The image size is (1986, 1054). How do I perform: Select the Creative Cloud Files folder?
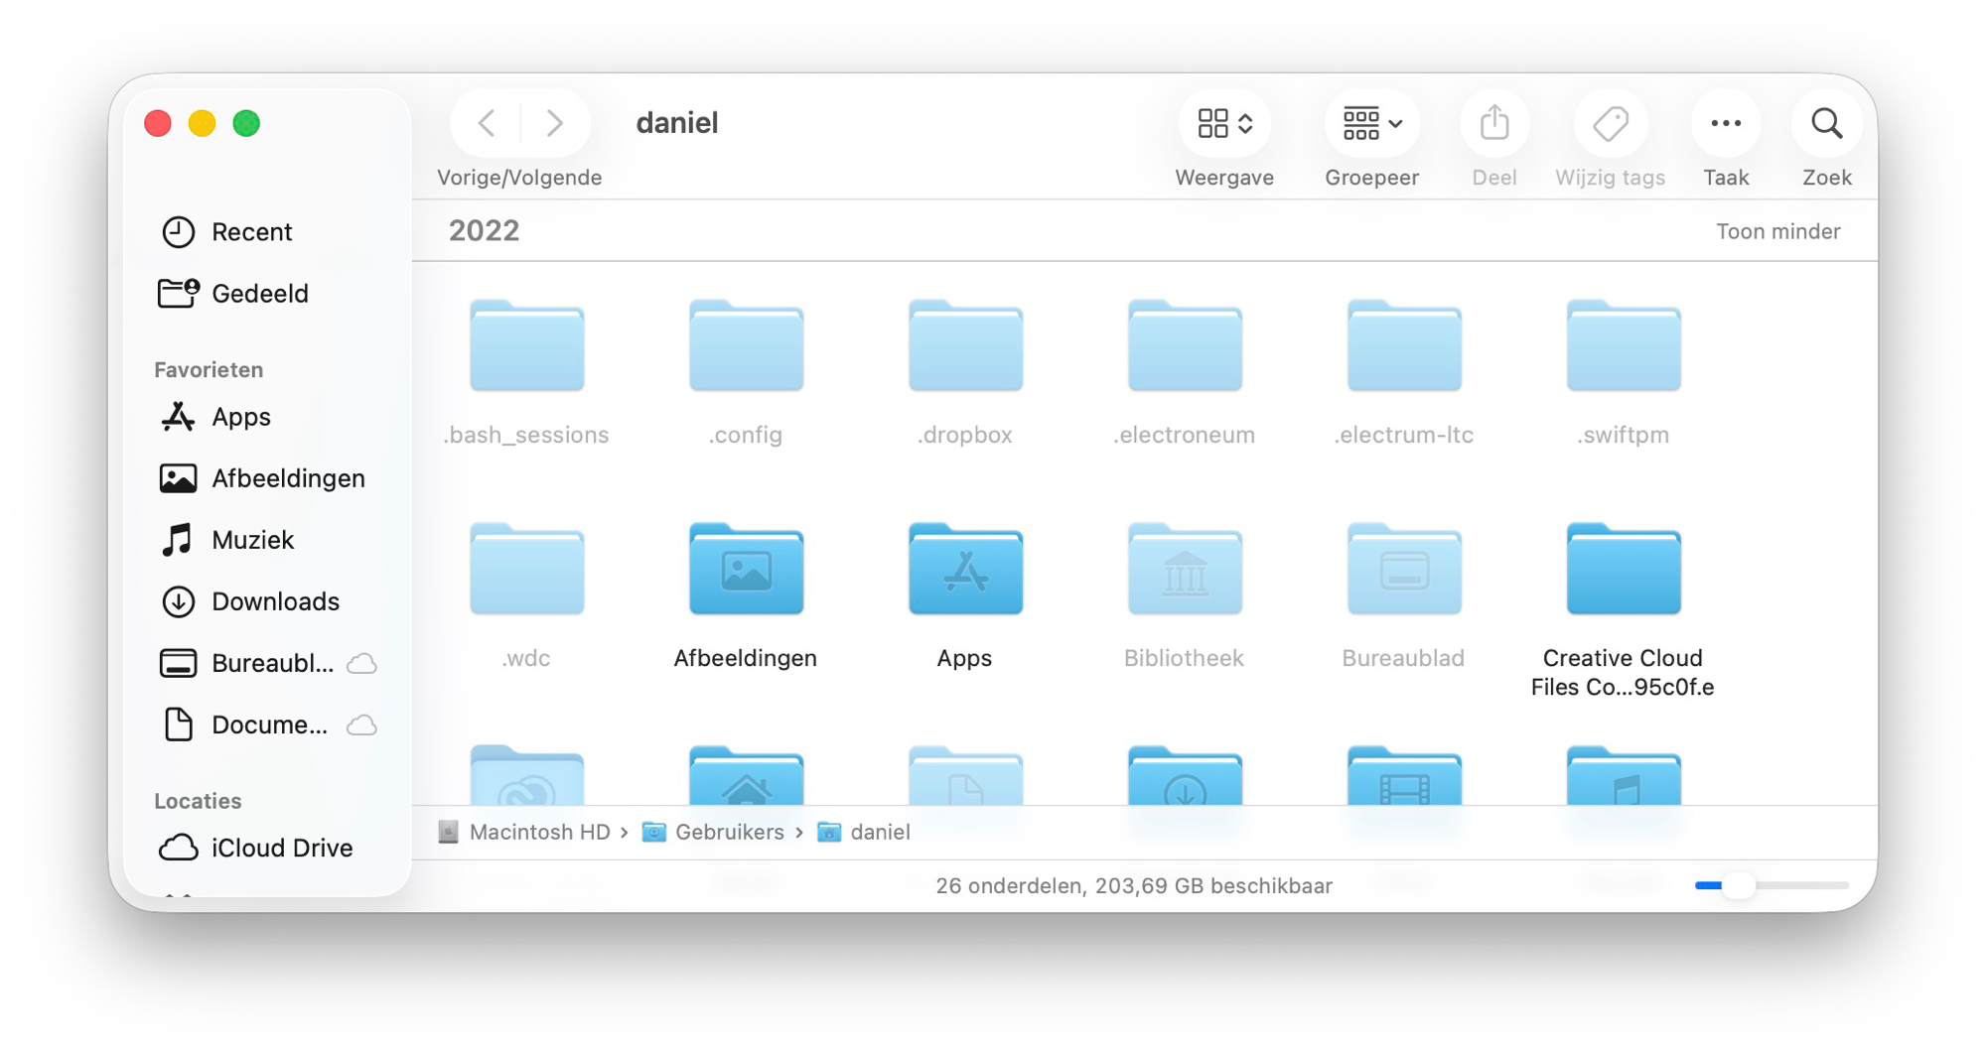coord(1624,570)
